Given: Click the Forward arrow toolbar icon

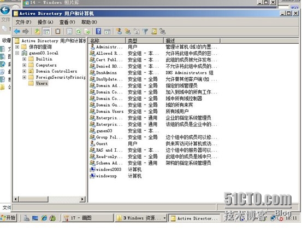Looking at the screenshot, I should [26, 31].
